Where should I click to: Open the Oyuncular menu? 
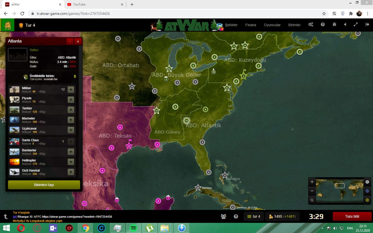(272, 25)
